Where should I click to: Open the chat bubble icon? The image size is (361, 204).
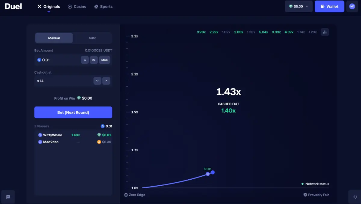(8, 197)
